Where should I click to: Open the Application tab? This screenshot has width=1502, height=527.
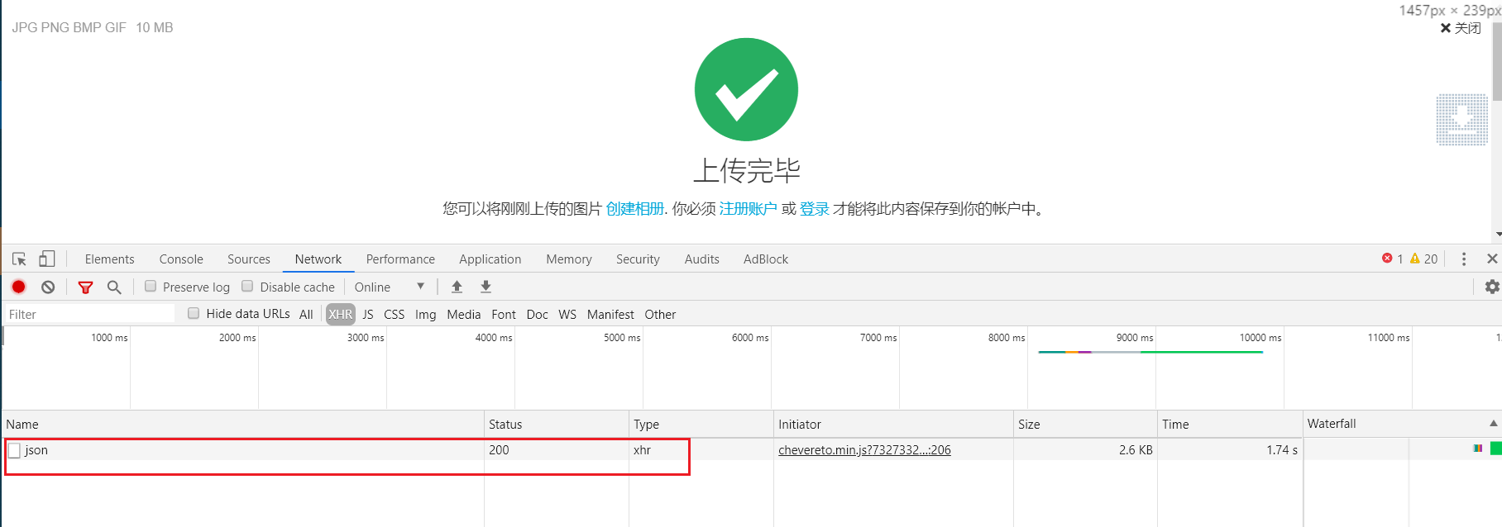point(490,259)
